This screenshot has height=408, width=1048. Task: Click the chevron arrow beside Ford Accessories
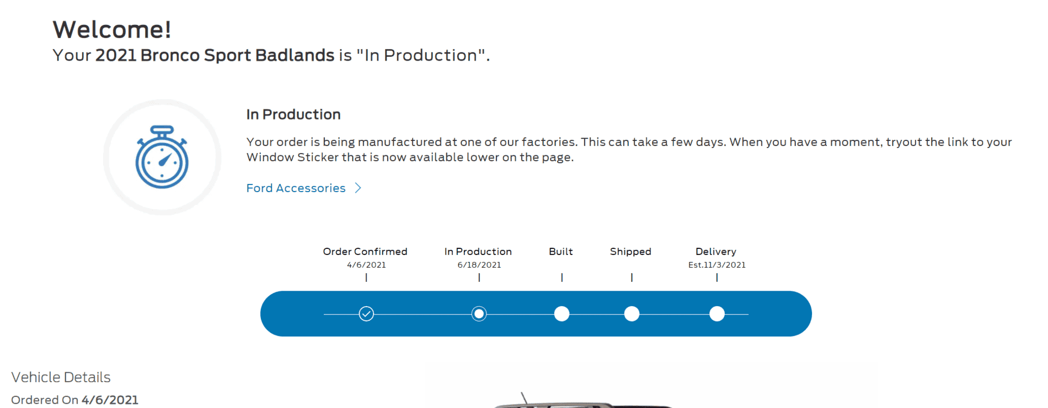(x=358, y=188)
